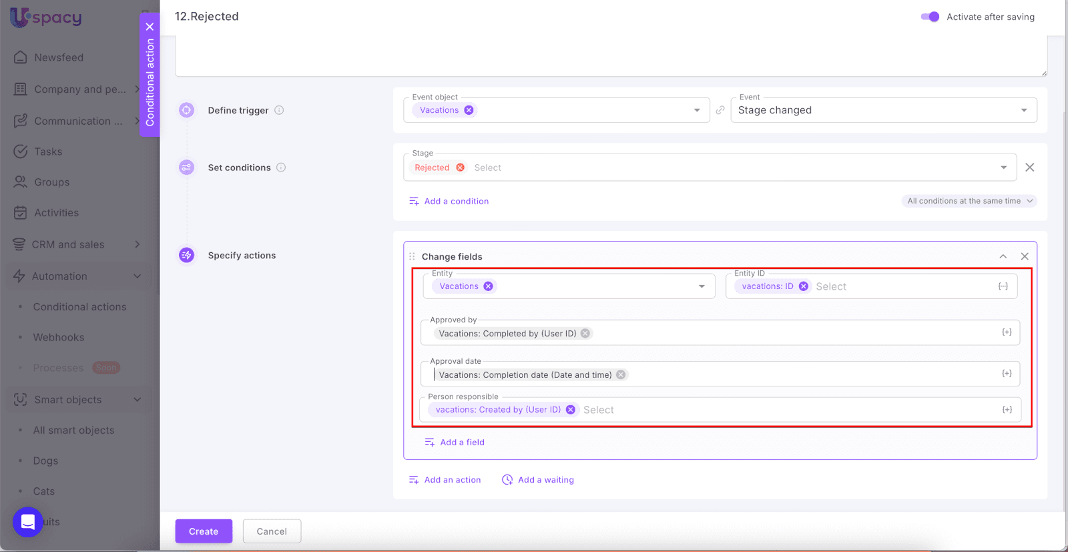This screenshot has height=552, width=1068.
Task: Collapse the Change fields section
Action: click(x=1003, y=256)
